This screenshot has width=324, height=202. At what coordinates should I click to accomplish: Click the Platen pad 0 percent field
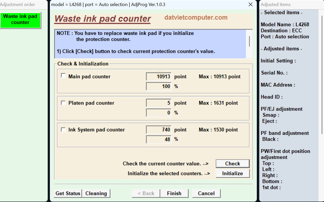(159, 113)
